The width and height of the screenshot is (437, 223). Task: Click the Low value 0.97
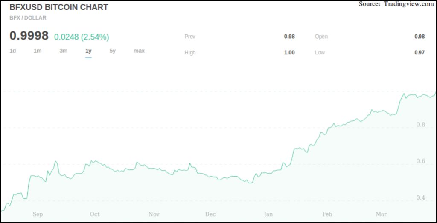pyautogui.click(x=420, y=53)
